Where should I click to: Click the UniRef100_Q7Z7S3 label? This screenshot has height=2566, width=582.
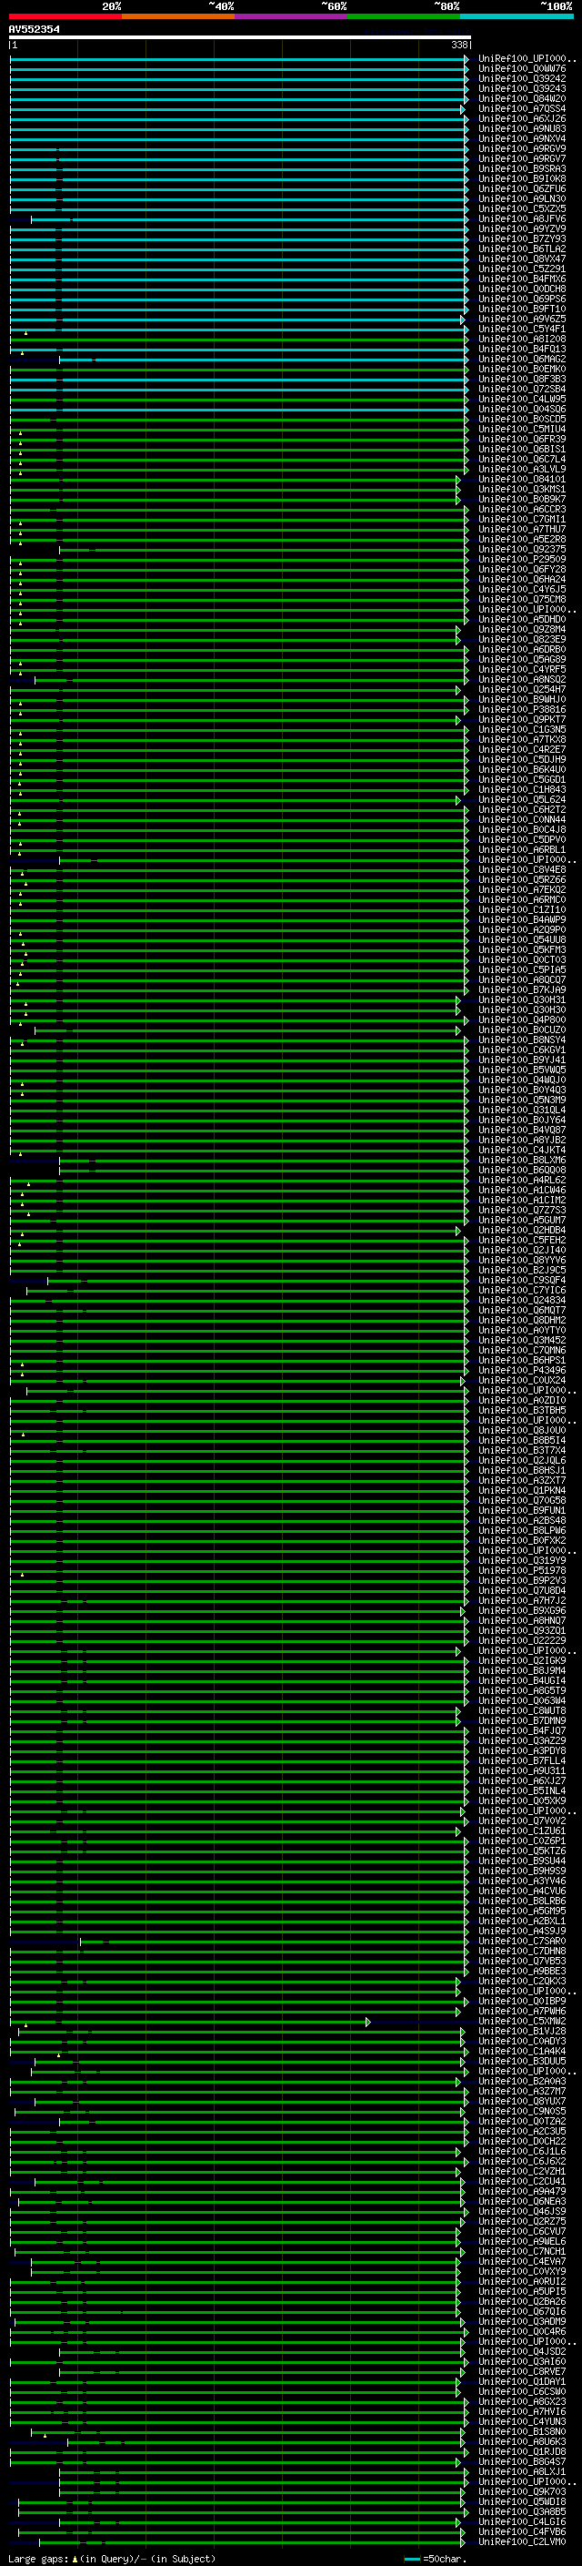coord(522,1211)
